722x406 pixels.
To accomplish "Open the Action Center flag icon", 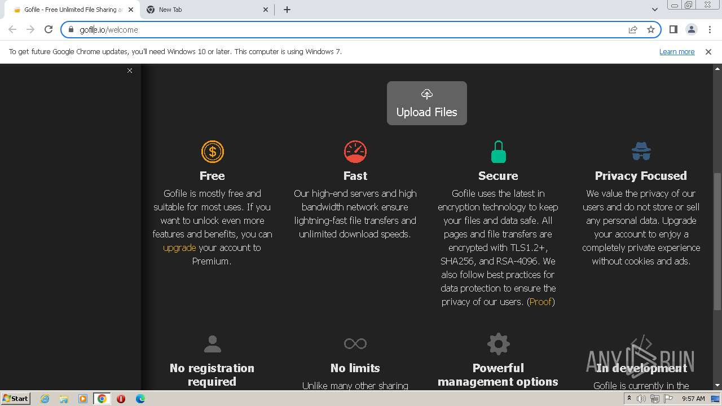I will pos(667,399).
